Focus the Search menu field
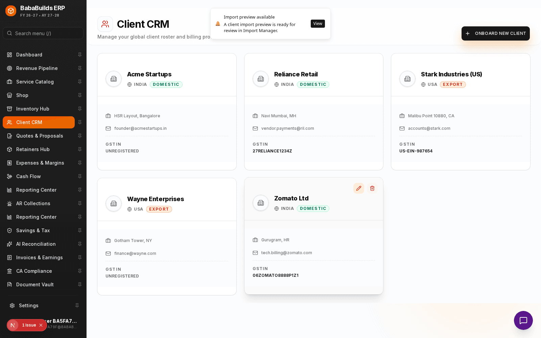The width and height of the screenshot is (541, 338). pyautogui.click(x=43, y=33)
